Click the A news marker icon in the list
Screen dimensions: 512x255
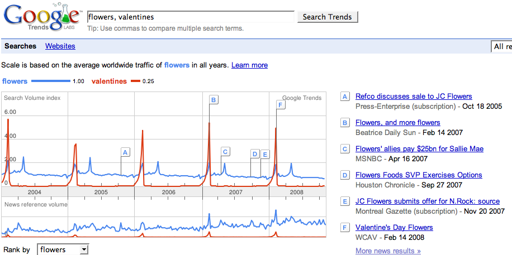coord(345,97)
